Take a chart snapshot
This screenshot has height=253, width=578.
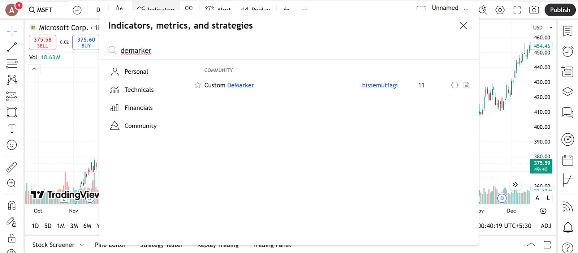point(534,10)
